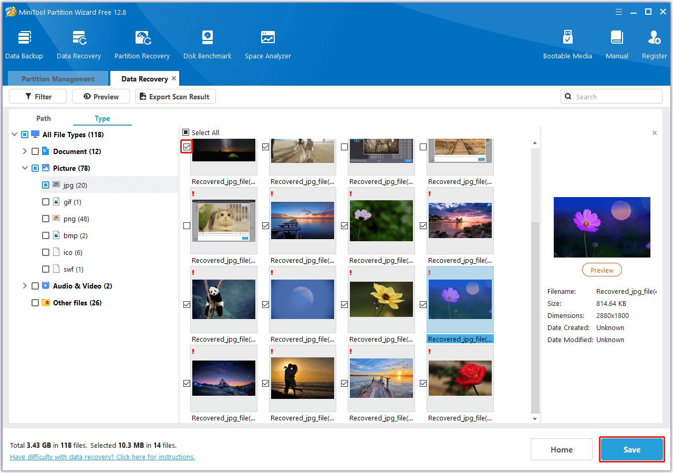This screenshot has height=473, width=673.
Task: Click the Audio & Video category icon
Action: [x=46, y=286]
